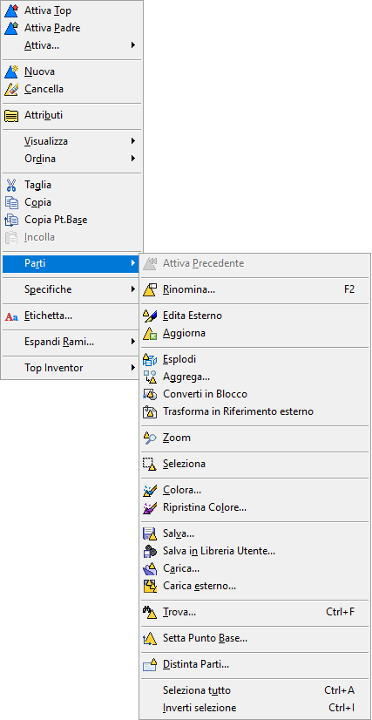Click the Nuova part icon
This screenshot has height=720, width=372.
coord(11,71)
